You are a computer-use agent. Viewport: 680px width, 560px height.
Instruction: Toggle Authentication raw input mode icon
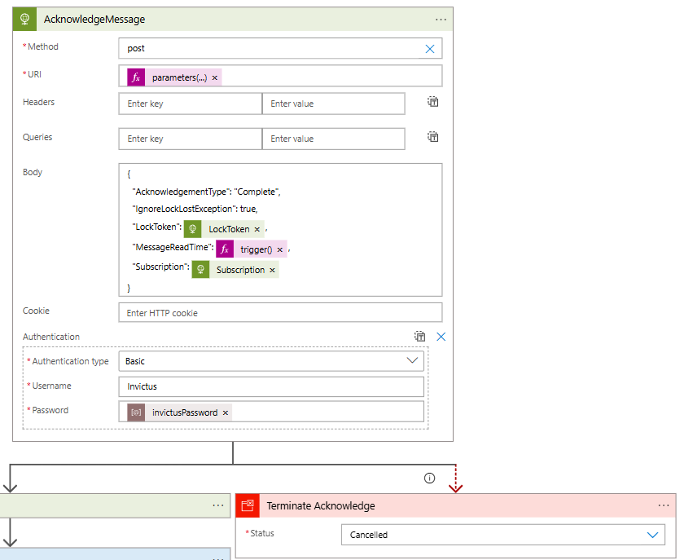tap(419, 336)
